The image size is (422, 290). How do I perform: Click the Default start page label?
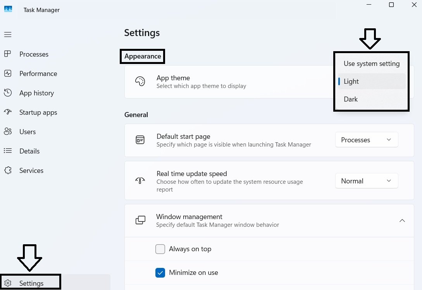pyautogui.click(x=183, y=136)
